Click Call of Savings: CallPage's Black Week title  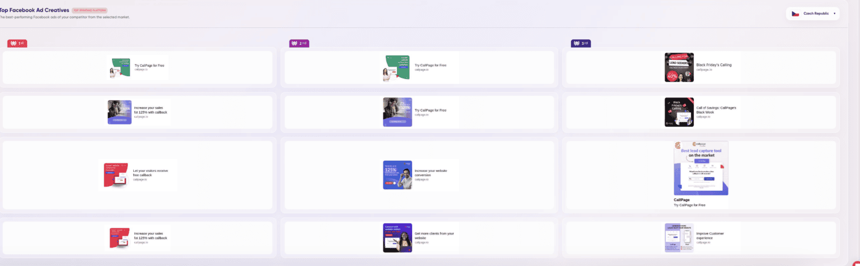tap(716, 110)
